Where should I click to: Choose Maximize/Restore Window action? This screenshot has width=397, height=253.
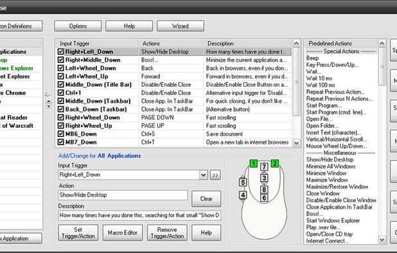(337, 187)
